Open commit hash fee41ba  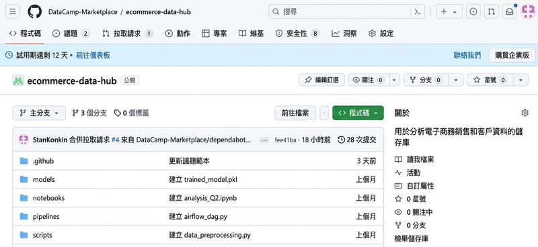click(285, 140)
